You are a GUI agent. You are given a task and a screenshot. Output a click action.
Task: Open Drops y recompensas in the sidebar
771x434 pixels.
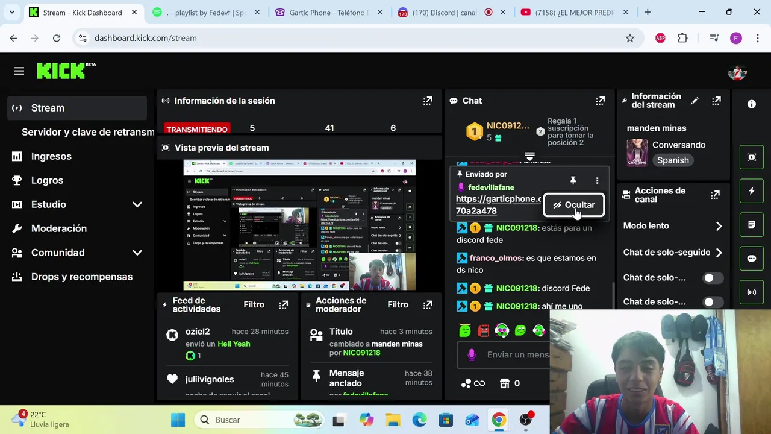pyautogui.click(x=77, y=277)
